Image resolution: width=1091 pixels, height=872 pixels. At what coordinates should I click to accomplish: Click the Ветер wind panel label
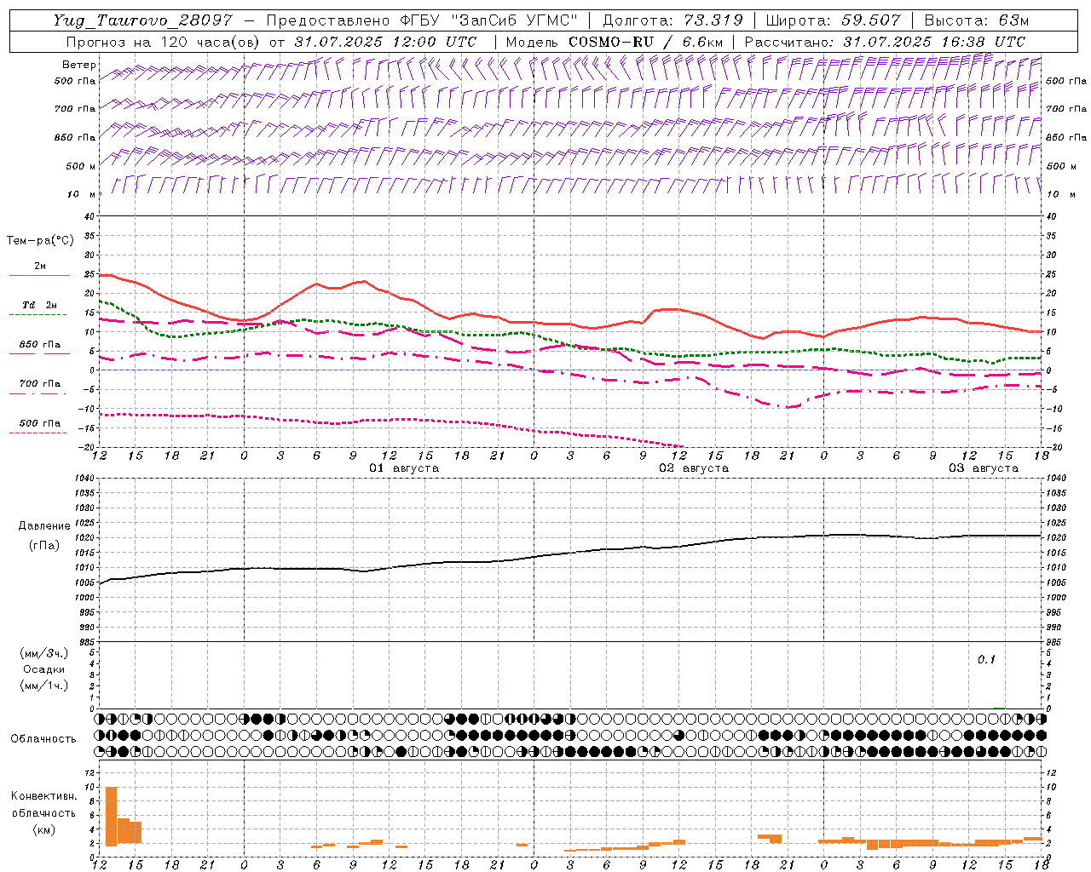coord(78,65)
